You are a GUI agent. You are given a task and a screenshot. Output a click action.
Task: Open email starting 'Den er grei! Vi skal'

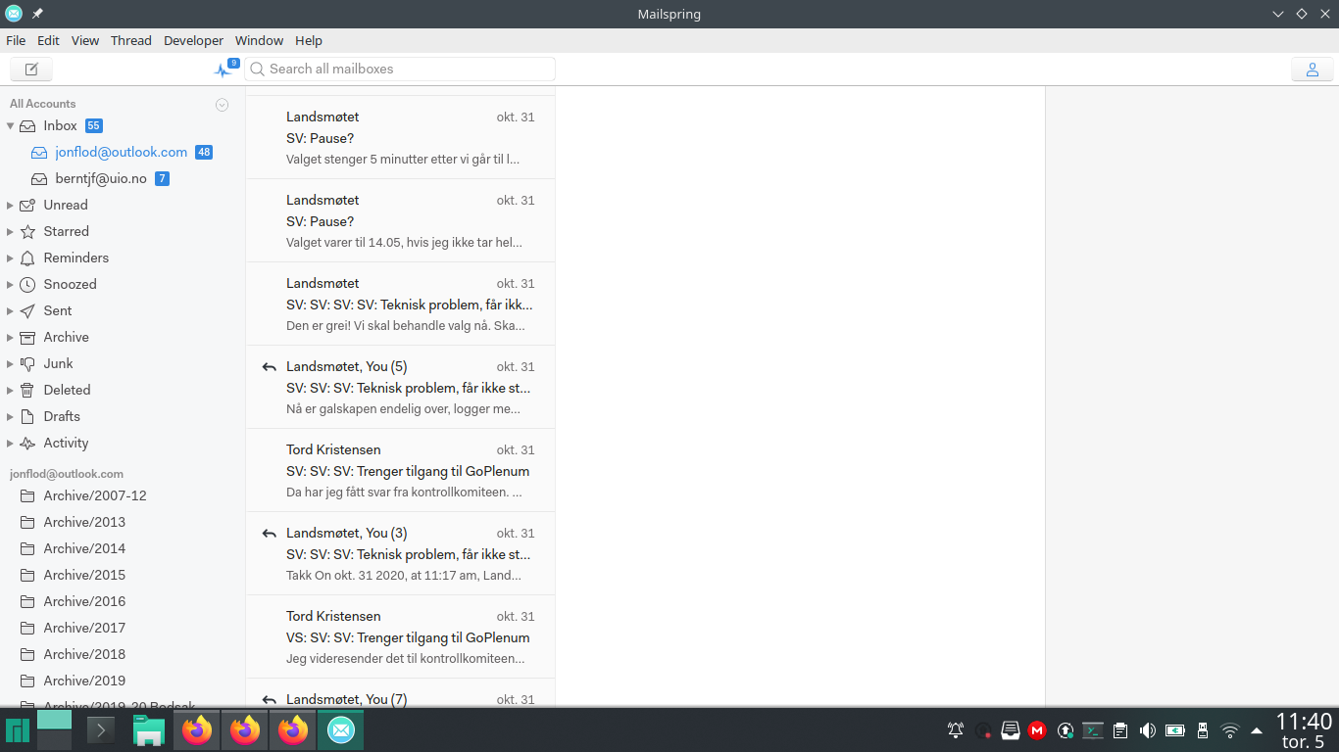point(400,304)
